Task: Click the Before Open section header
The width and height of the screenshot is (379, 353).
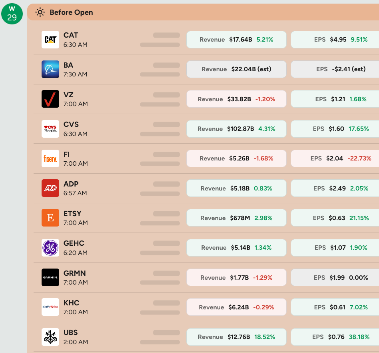Action: (203, 12)
